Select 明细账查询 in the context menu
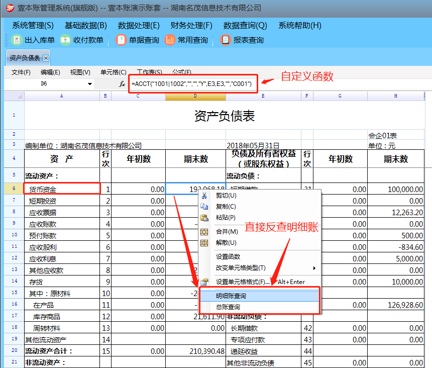 260,296
